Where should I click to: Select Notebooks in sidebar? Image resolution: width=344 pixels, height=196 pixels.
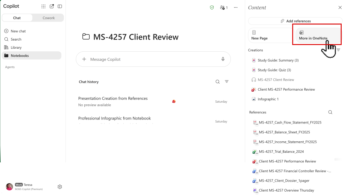32,56
